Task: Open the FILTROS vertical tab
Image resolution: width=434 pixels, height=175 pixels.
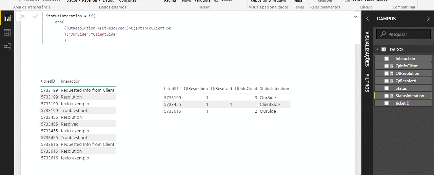Action: pyautogui.click(x=367, y=83)
